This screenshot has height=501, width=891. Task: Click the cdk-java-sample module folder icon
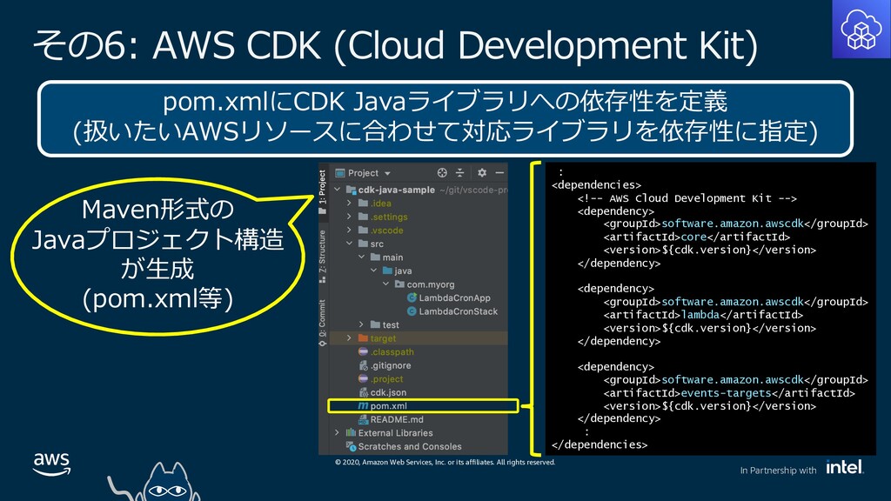pyautogui.click(x=351, y=189)
